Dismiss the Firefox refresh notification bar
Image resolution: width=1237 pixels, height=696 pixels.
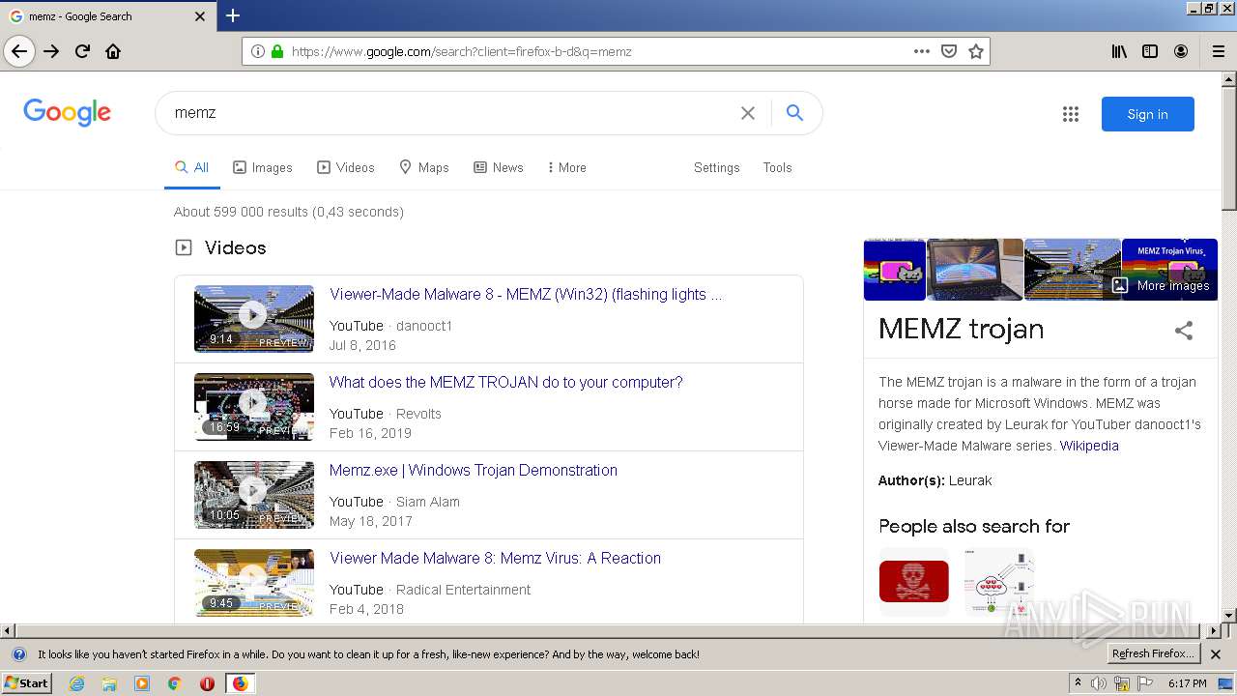[1216, 654]
